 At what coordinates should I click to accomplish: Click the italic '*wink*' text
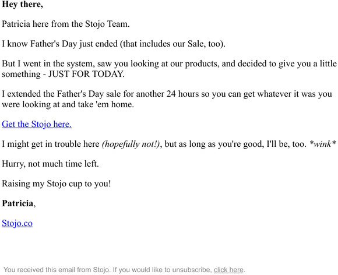[x=323, y=144]
